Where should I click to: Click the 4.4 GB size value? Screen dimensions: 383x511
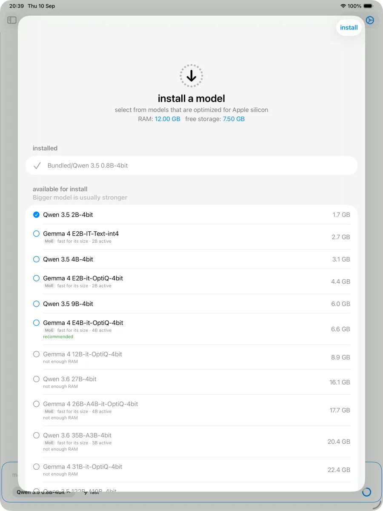coord(340,281)
